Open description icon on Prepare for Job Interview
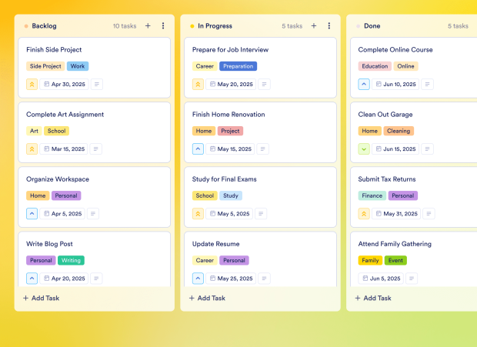The height and width of the screenshot is (347, 477). [265, 84]
